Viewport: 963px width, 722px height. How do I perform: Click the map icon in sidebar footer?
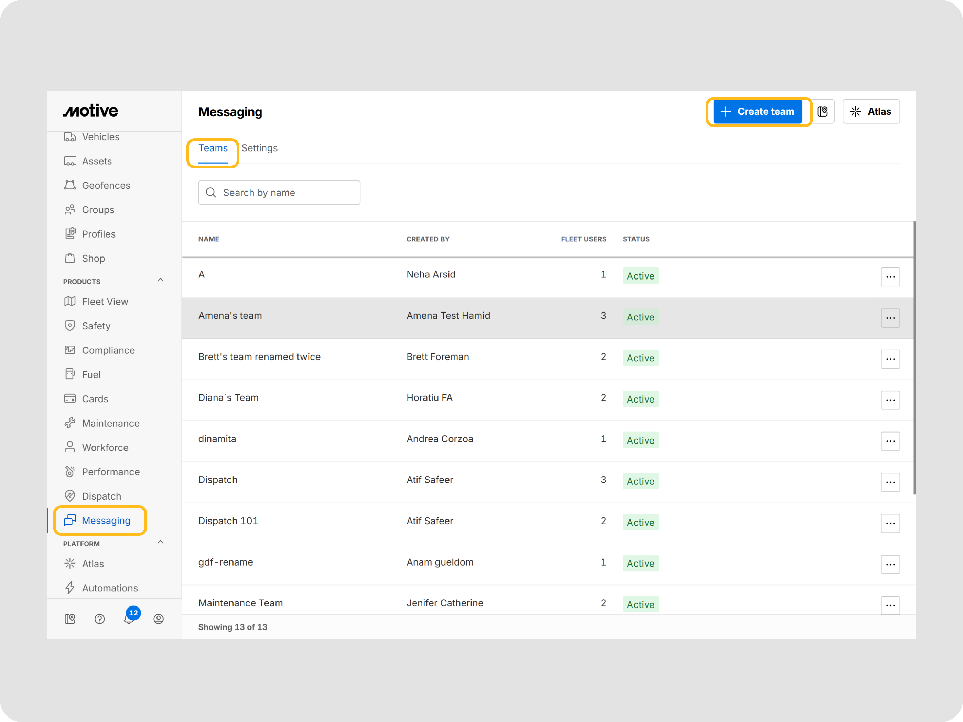coord(70,619)
